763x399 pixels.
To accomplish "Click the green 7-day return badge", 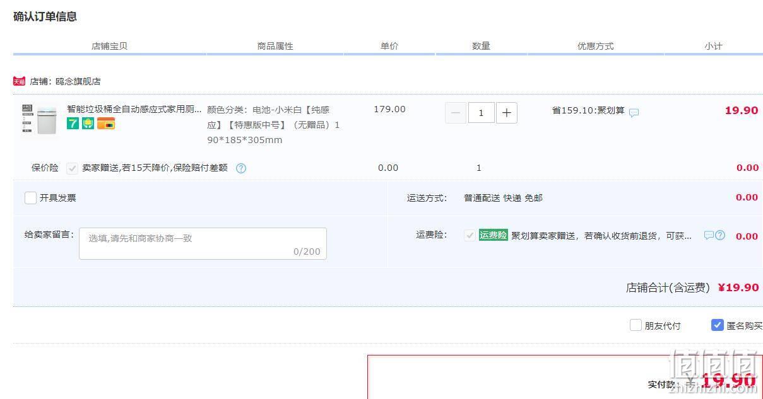I will 73,124.
